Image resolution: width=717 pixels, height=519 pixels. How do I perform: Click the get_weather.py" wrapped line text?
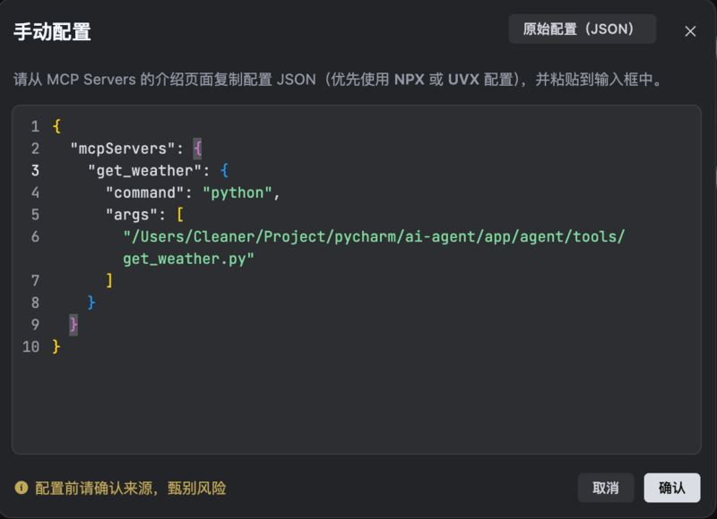pyautogui.click(x=189, y=259)
